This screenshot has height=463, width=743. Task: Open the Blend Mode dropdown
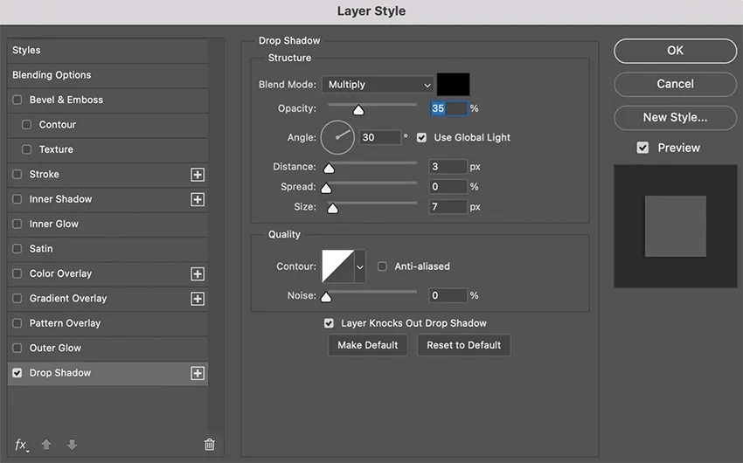[378, 85]
